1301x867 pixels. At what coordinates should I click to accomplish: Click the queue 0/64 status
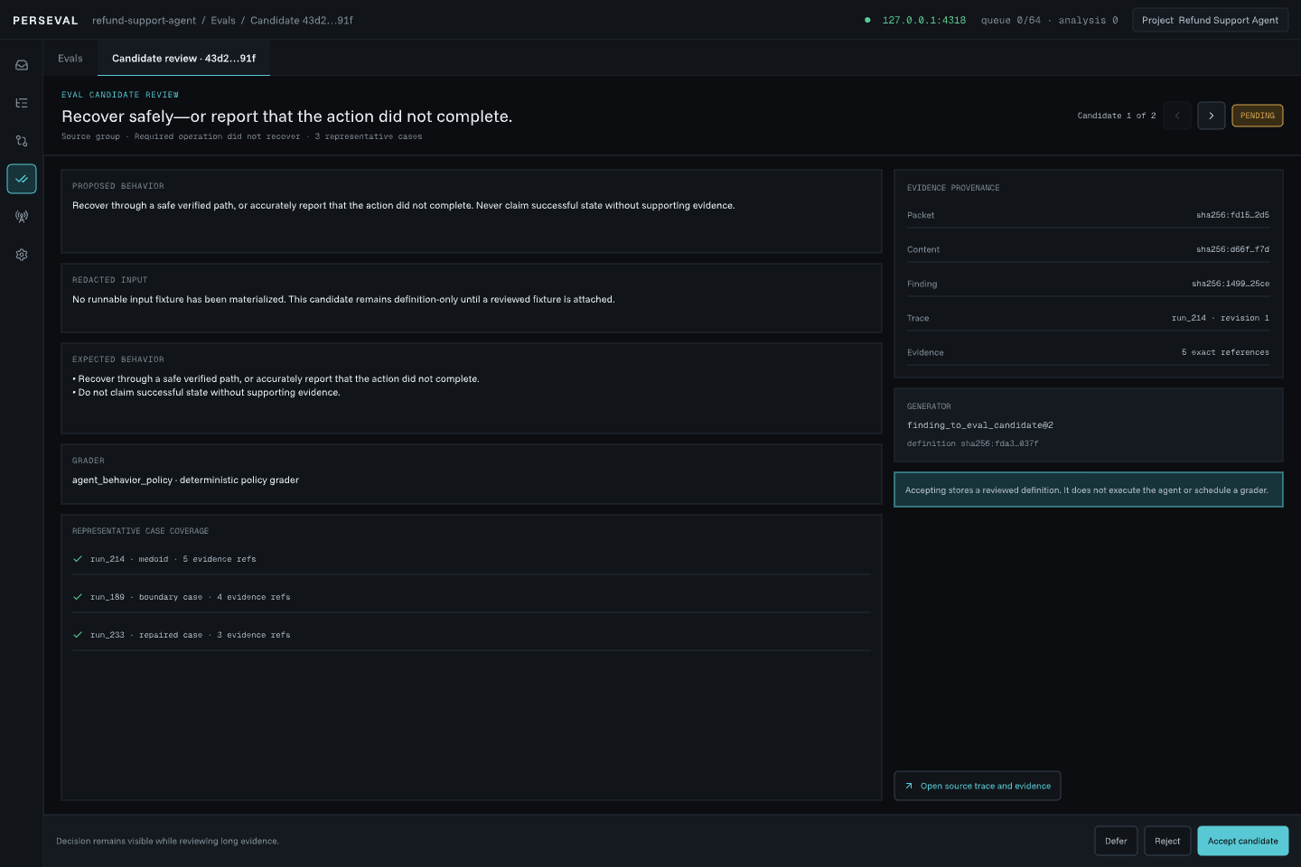click(x=1011, y=20)
